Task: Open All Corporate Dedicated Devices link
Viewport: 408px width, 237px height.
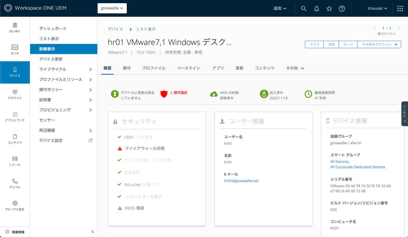Action: click(358, 167)
